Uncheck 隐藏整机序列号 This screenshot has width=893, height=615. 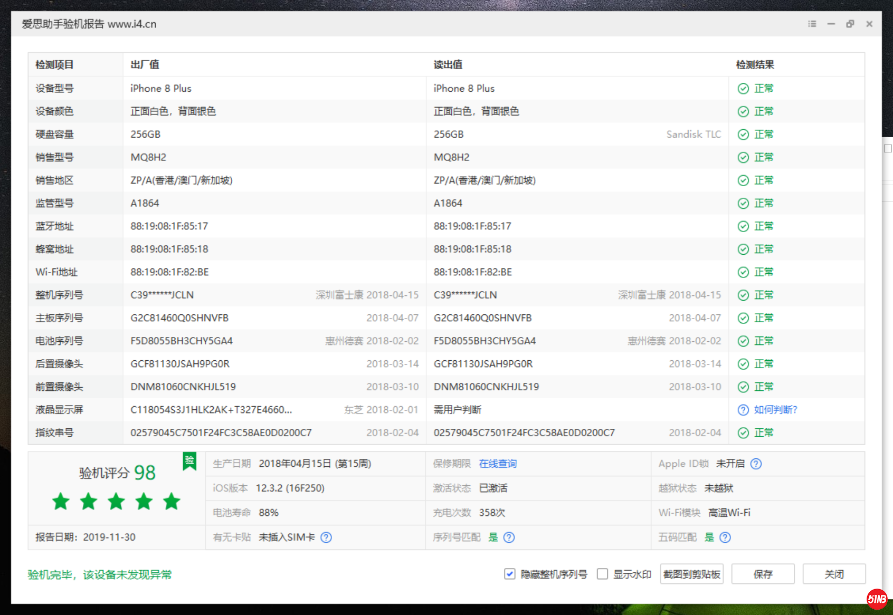pyautogui.click(x=510, y=574)
